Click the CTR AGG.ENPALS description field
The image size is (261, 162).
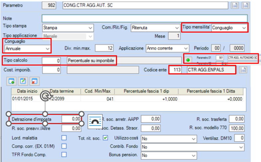[211, 70]
